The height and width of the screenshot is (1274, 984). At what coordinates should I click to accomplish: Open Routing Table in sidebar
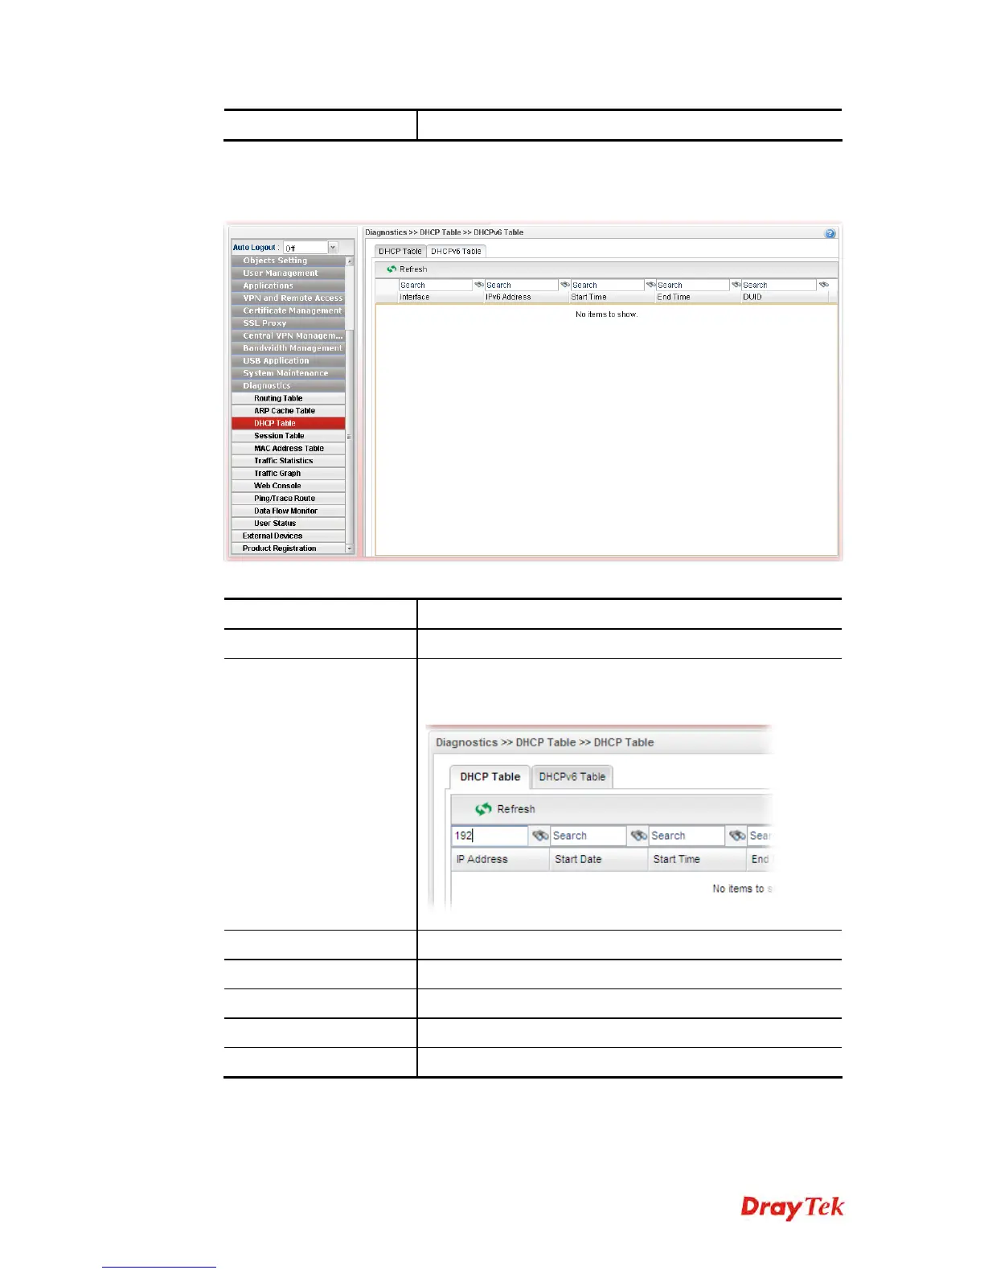click(288, 398)
